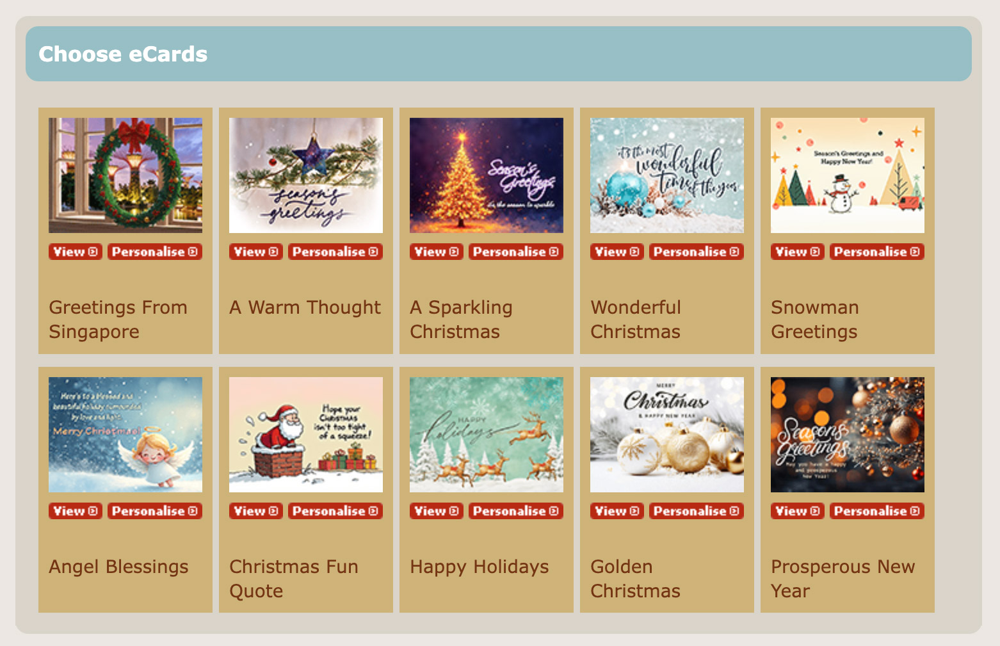Click the Snowman Greetings card image
The width and height of the screenshot is (1000, 646).
[848, 175]
